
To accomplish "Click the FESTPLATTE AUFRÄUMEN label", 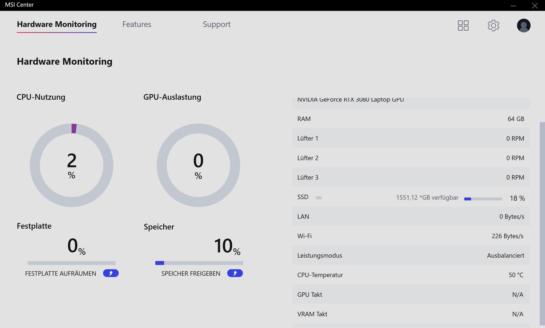I will (60, 274).
